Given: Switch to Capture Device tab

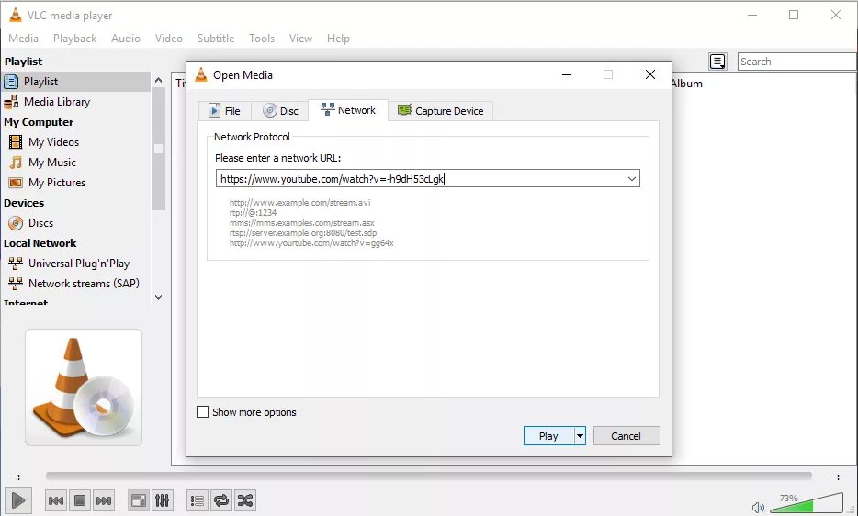Looking at the screenshot, I should click(441, 111).
